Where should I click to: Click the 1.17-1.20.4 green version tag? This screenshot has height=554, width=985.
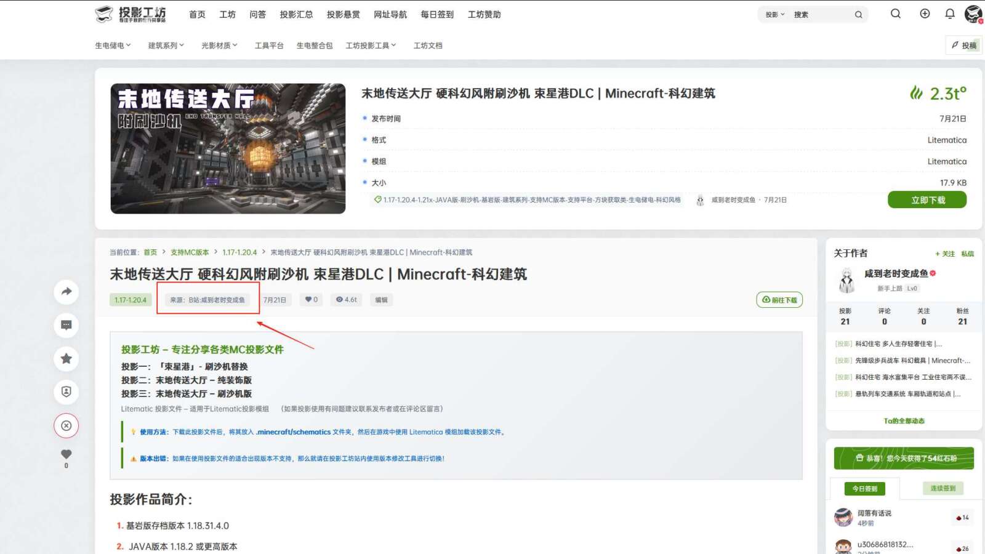click(x=131, y=300)
